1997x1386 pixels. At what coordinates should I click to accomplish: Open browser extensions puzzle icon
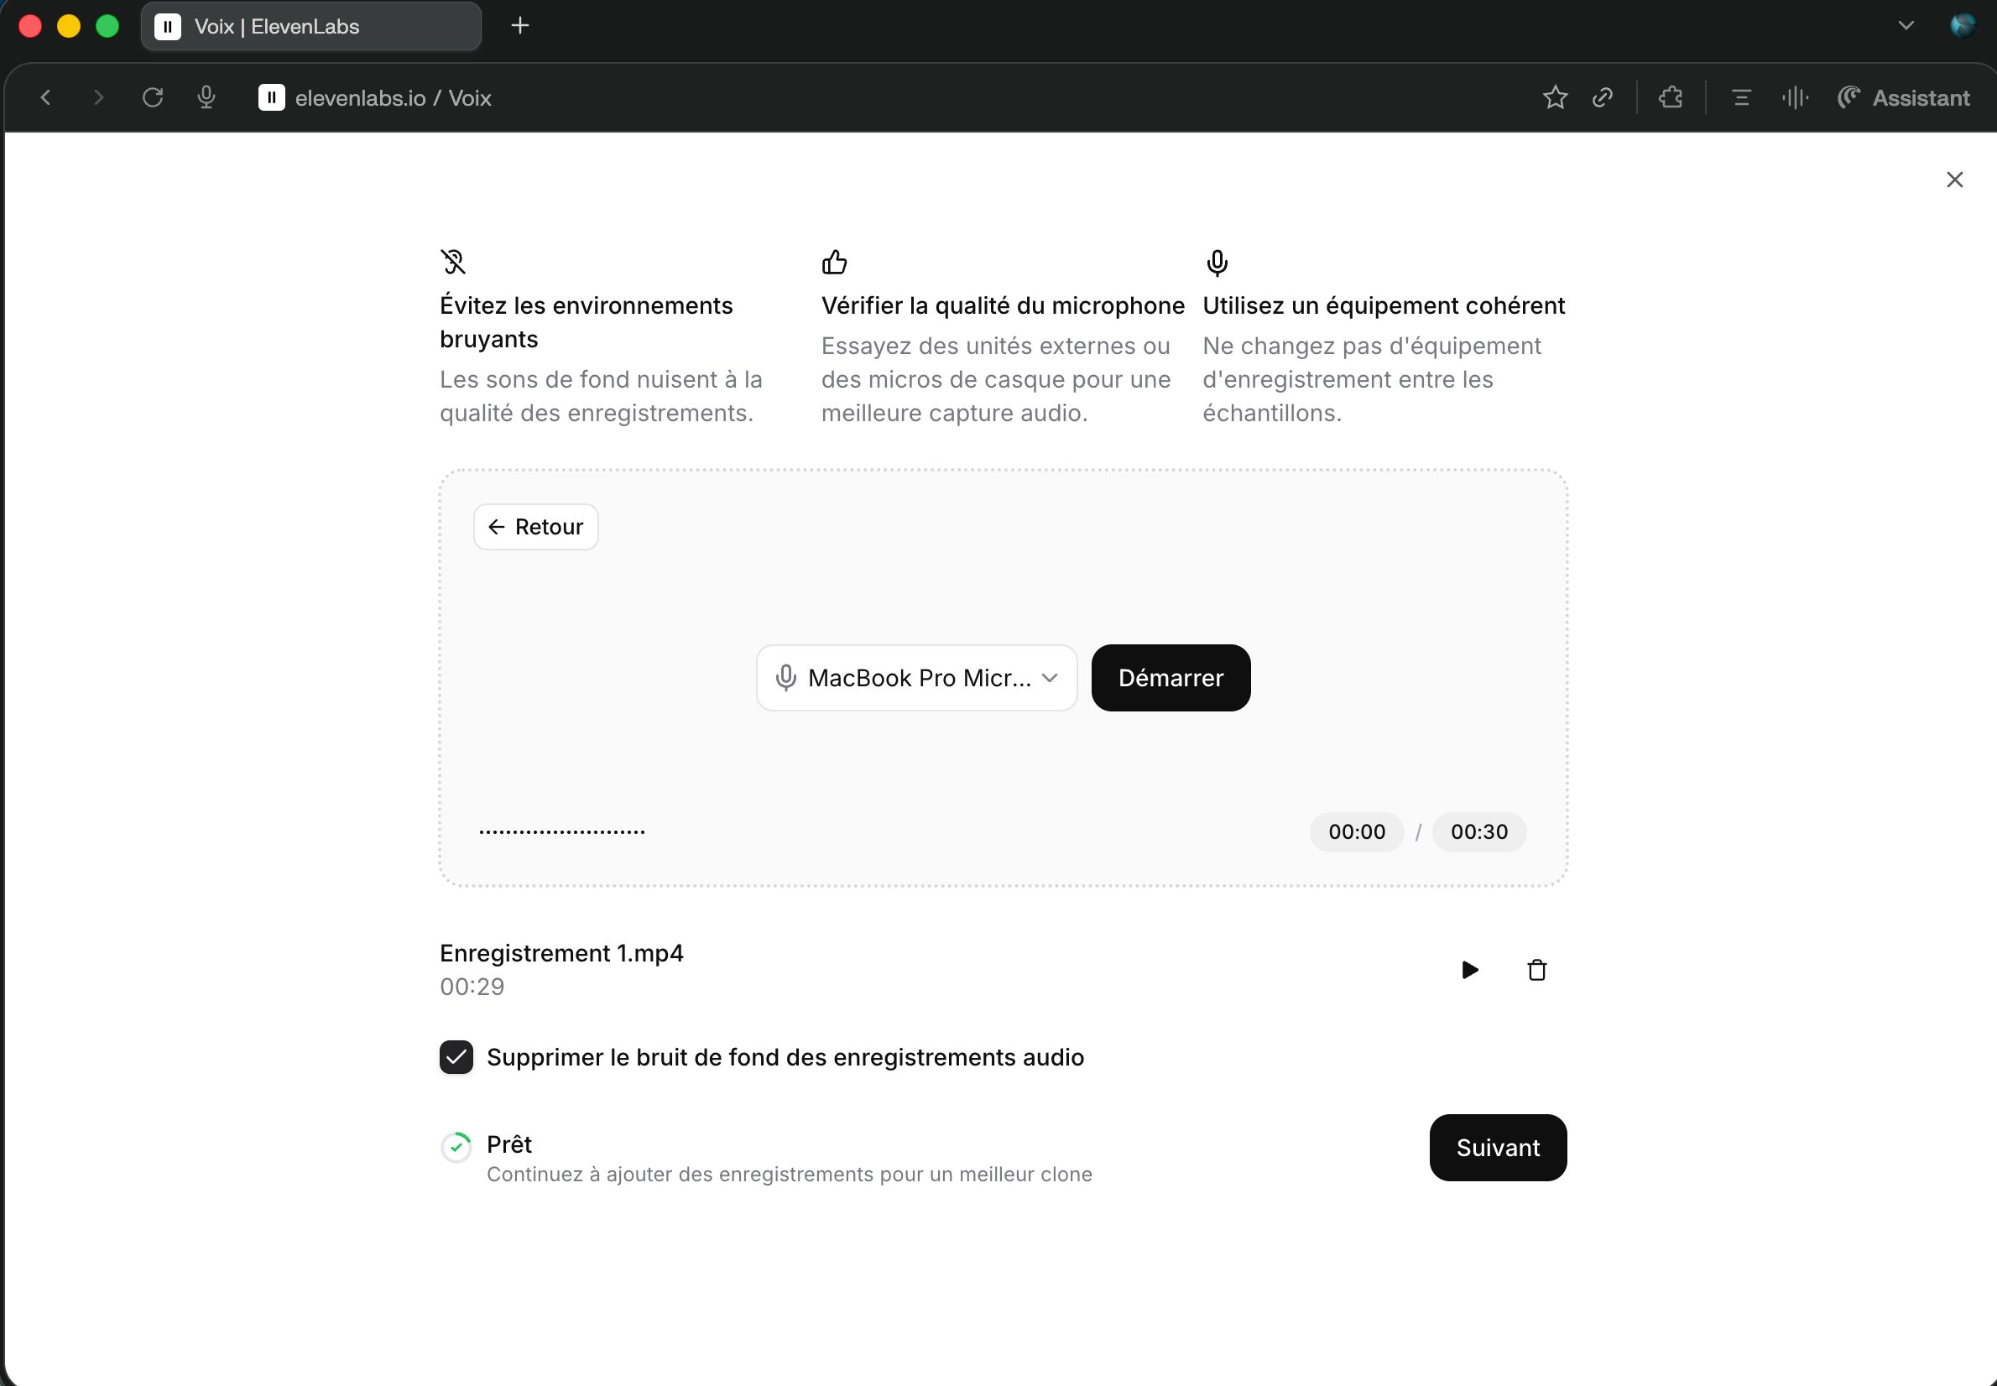point(1671,97)
